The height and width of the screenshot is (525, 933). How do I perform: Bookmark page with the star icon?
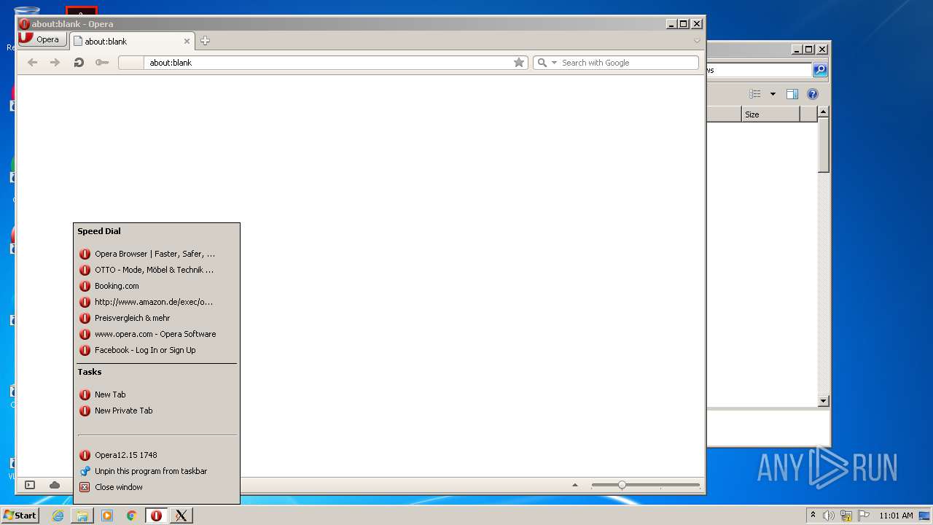pos(519,63)
